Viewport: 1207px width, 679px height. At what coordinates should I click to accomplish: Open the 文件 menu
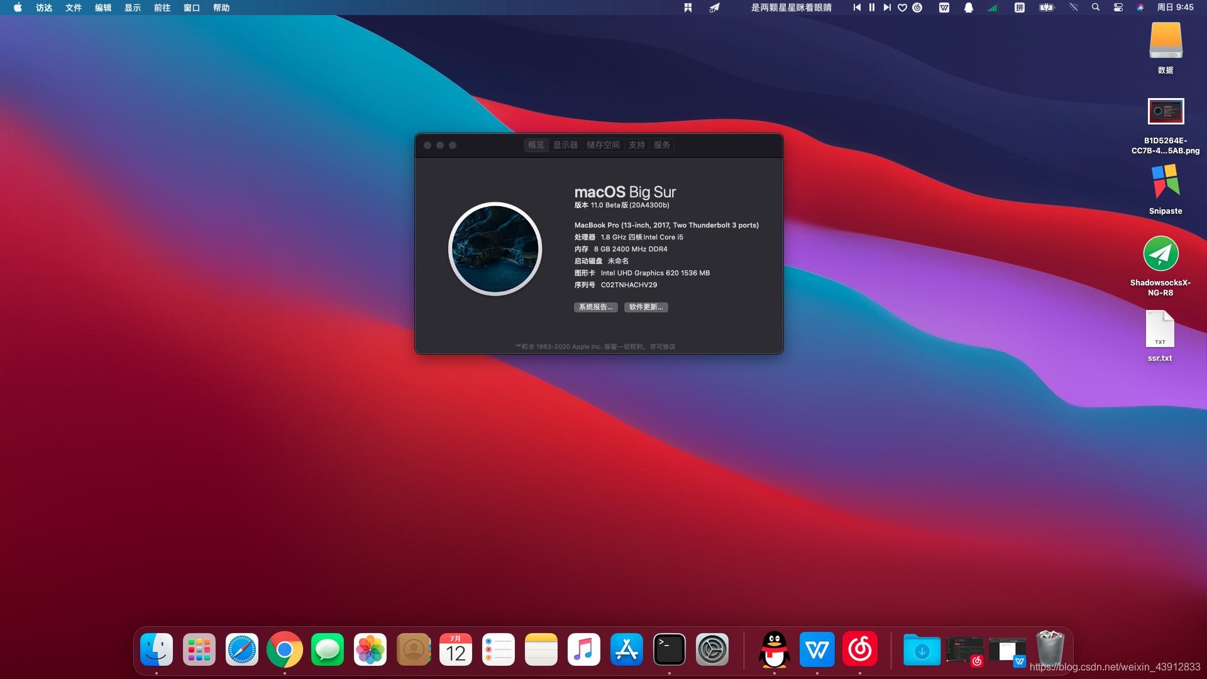(74, 8)
